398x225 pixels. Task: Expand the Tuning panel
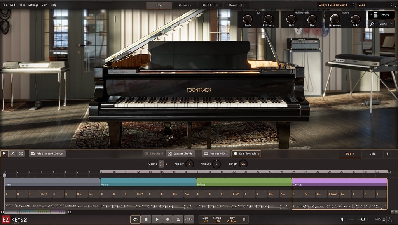coord(381,24)
